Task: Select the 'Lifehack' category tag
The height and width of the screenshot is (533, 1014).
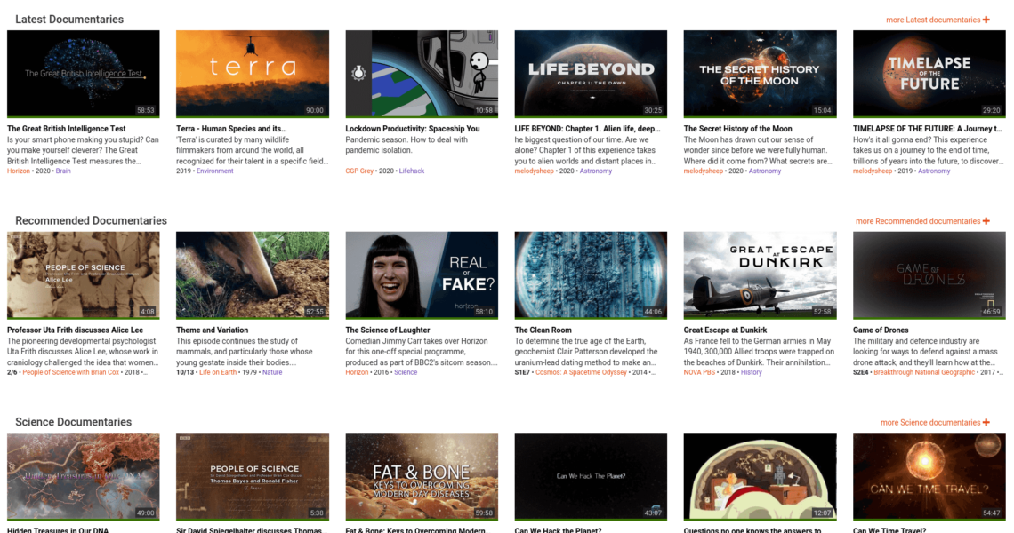Action: pyautogui.click(x=412, y=171)
